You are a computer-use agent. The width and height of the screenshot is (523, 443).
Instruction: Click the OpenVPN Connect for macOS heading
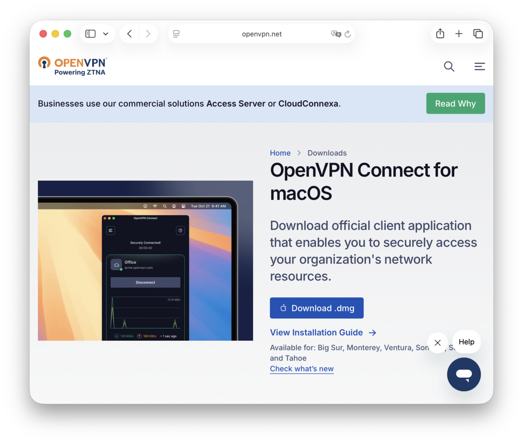[363, 181]
